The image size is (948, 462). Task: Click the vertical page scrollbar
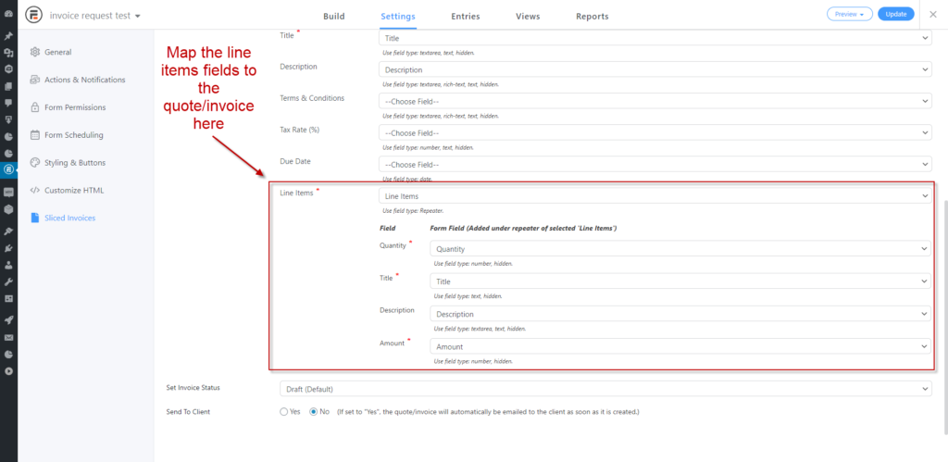(x=945, y=317)
